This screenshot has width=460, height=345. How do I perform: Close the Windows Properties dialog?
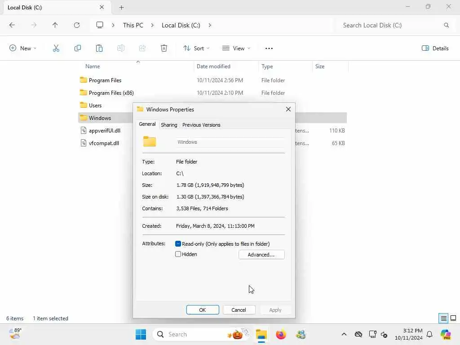(x=288, y=109)
